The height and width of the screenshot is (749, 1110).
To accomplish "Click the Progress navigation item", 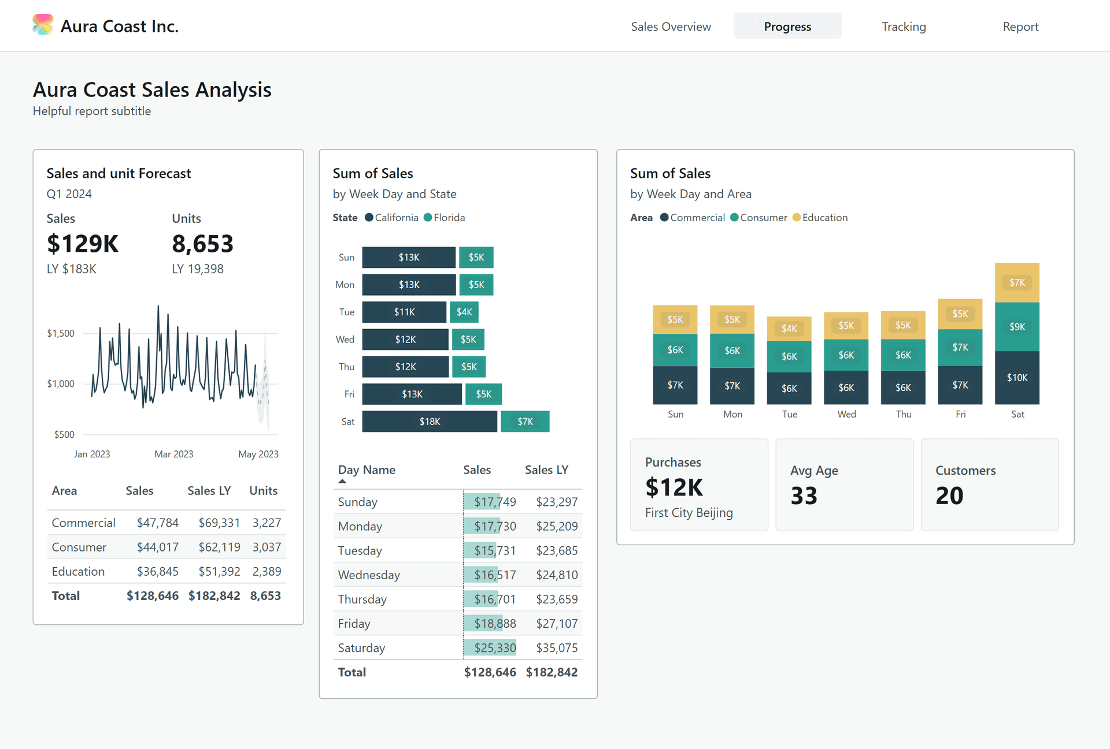I will point(787,26).
